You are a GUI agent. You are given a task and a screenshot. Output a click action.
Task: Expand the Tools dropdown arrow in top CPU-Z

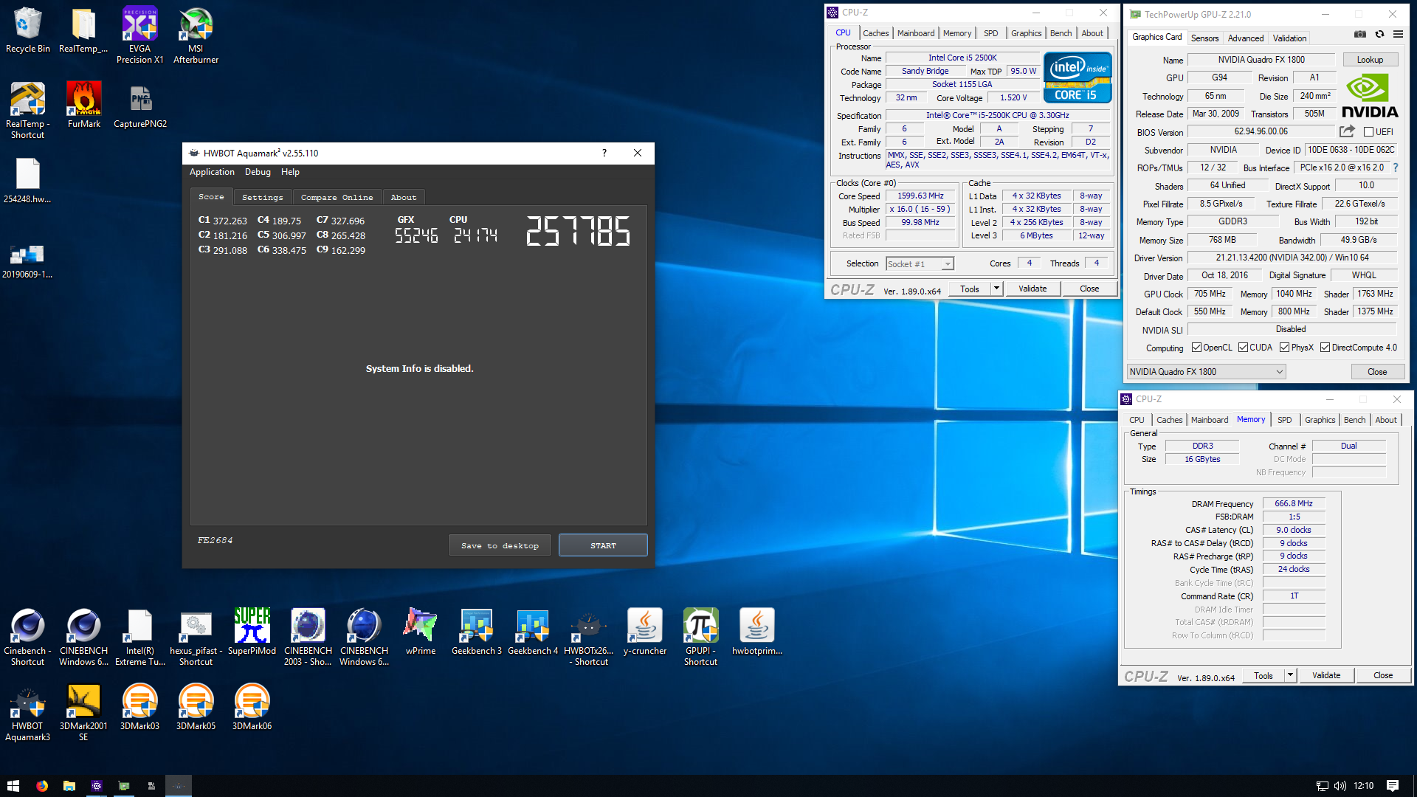click(x=996, y=289)
